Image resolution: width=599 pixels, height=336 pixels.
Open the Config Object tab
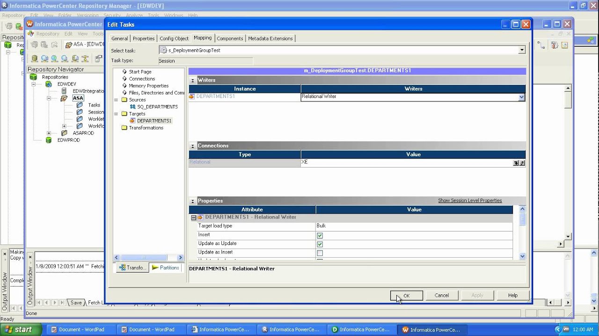(174, 38)
